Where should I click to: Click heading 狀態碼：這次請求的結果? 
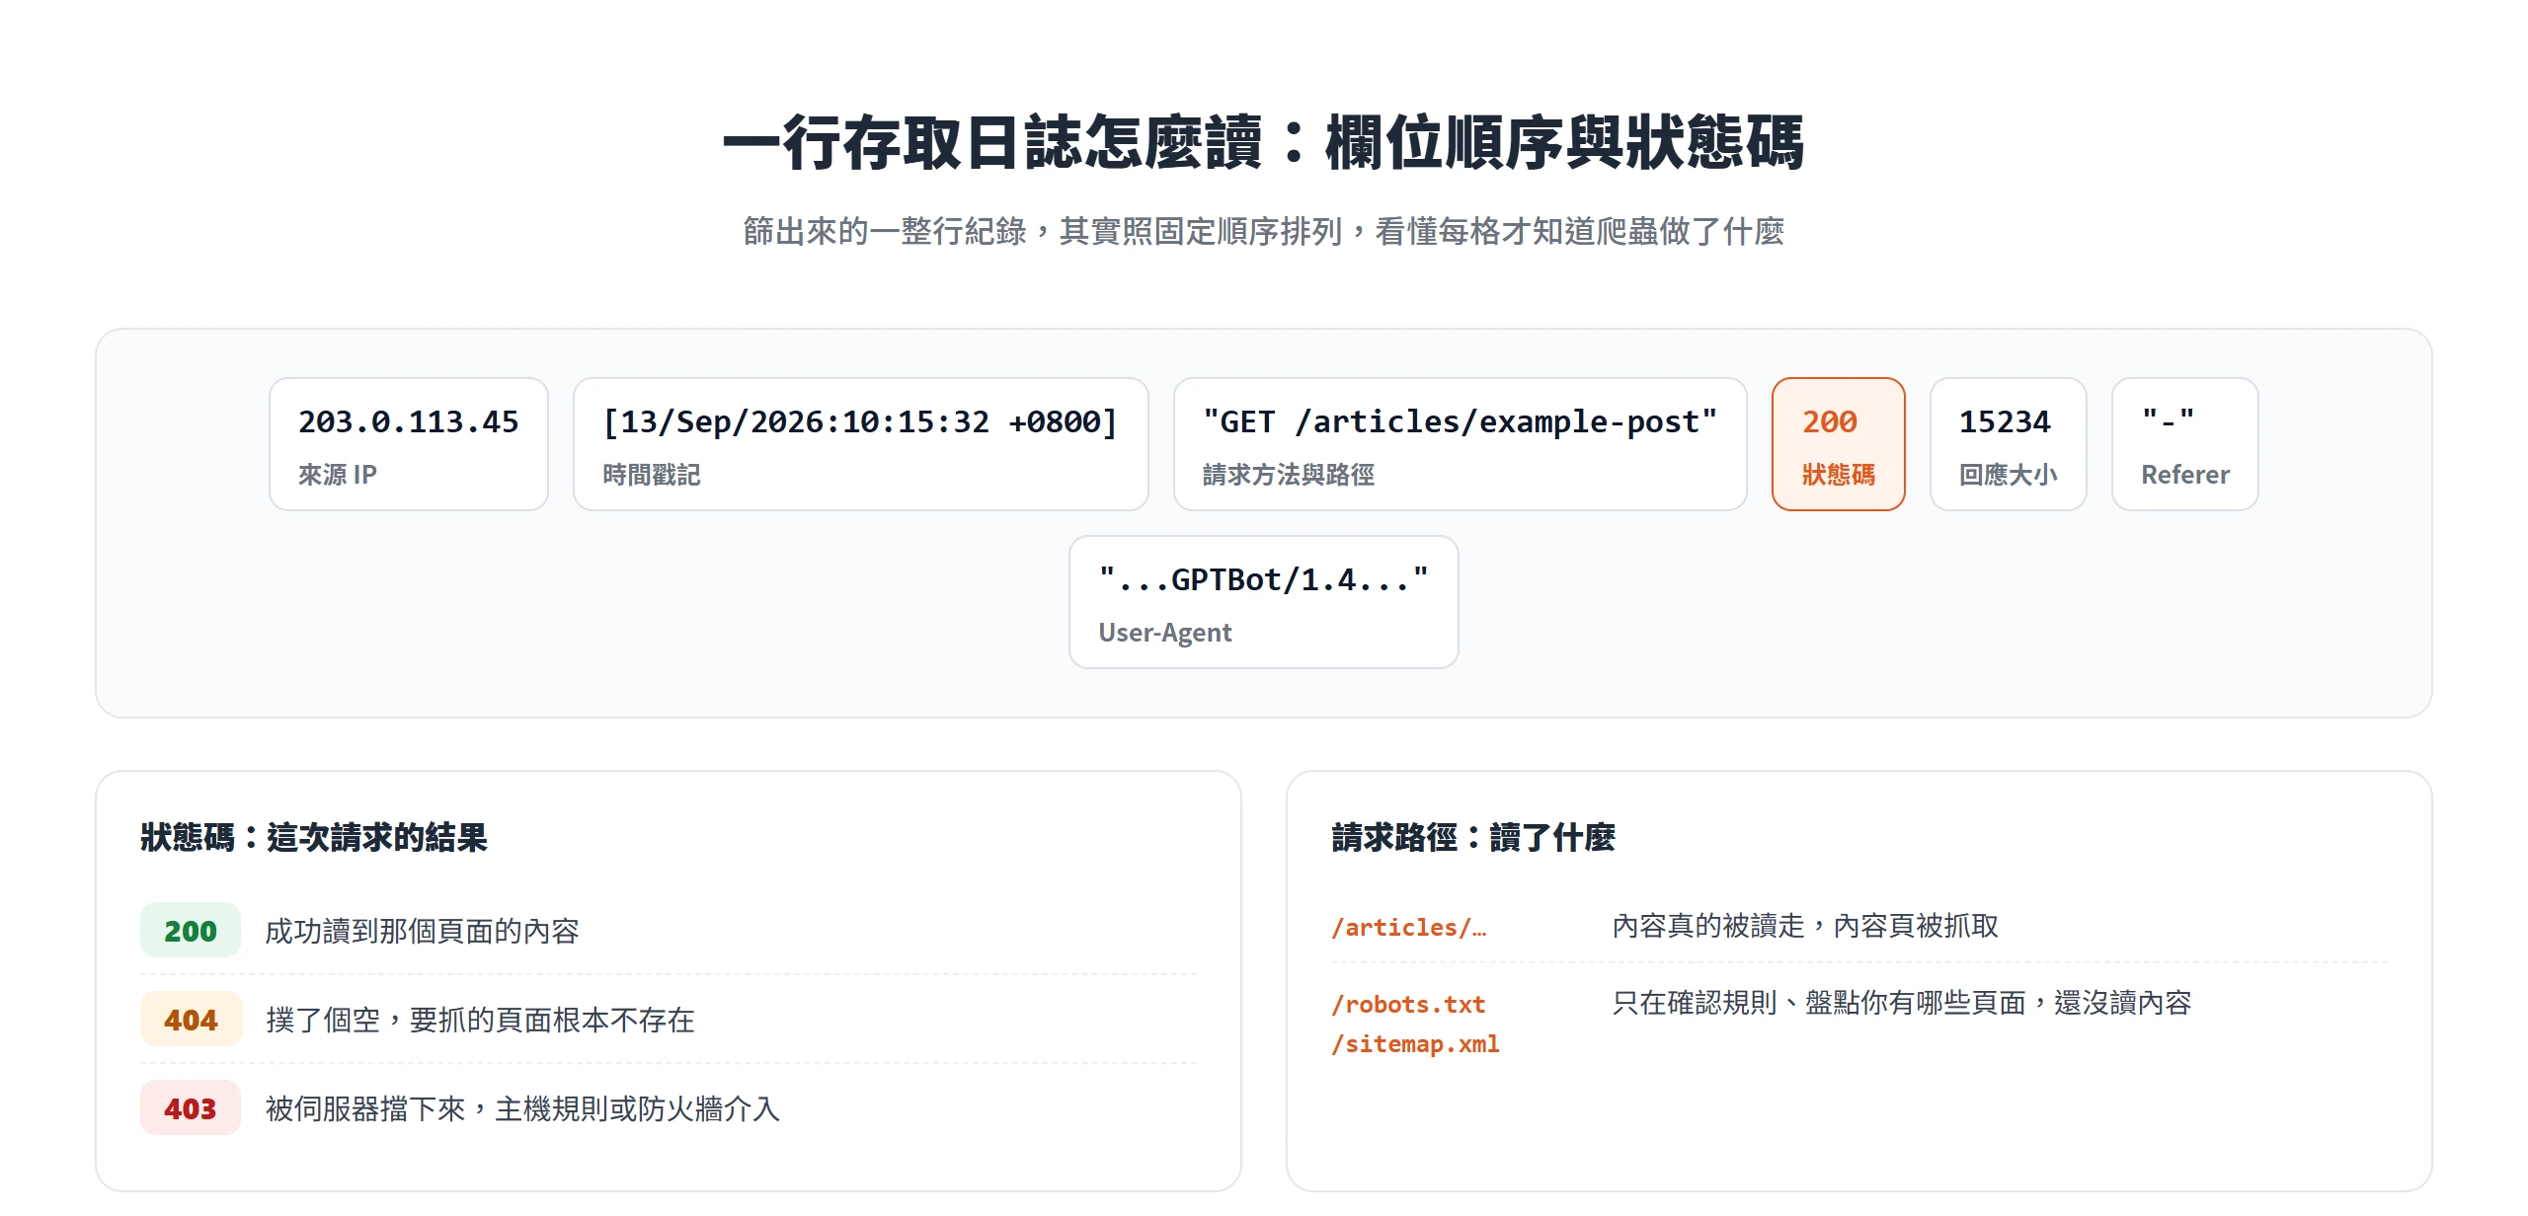314,837
